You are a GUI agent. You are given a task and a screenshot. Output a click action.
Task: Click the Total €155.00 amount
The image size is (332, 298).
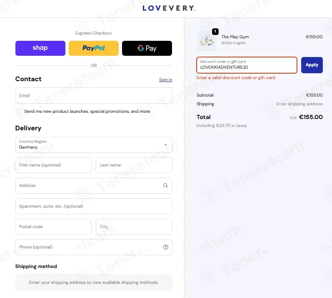pos(311,117)
